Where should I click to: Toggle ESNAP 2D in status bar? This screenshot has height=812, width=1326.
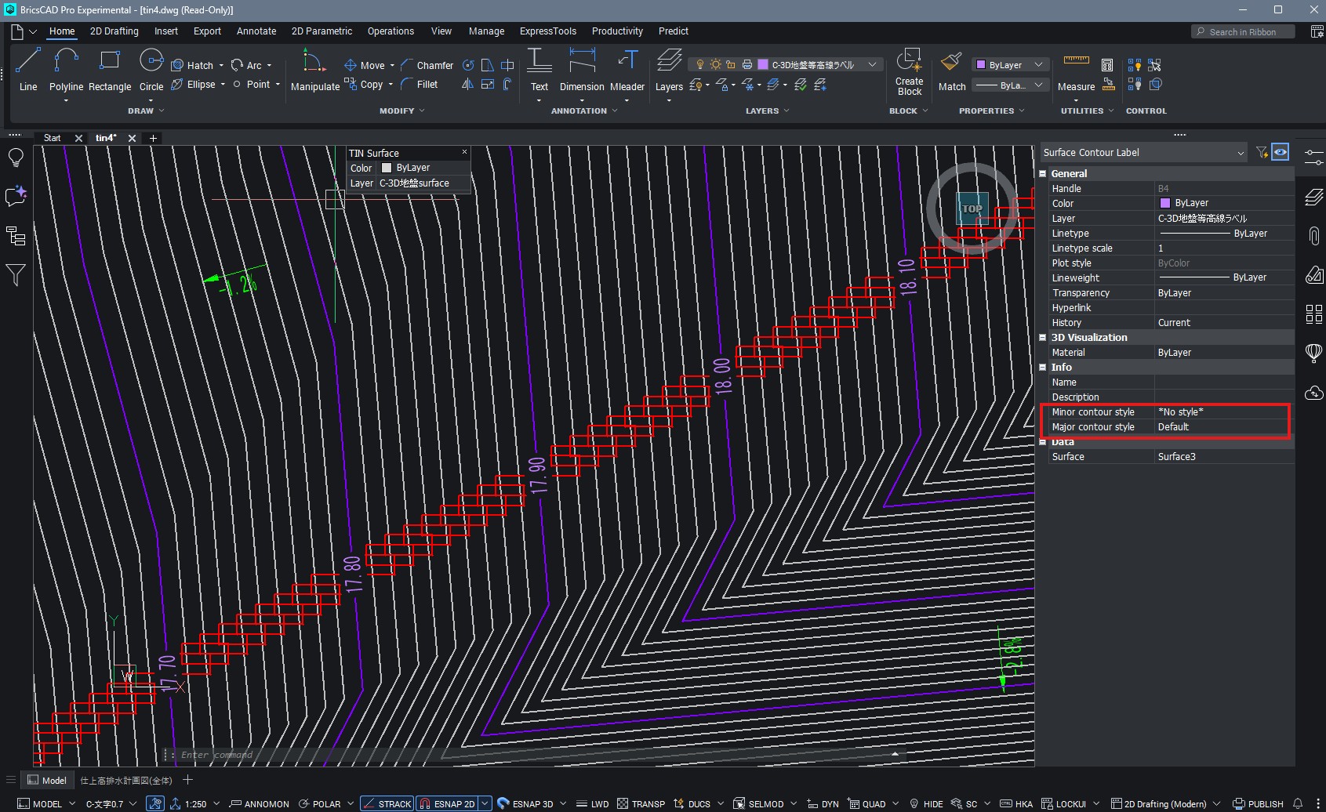coord(447,803)
